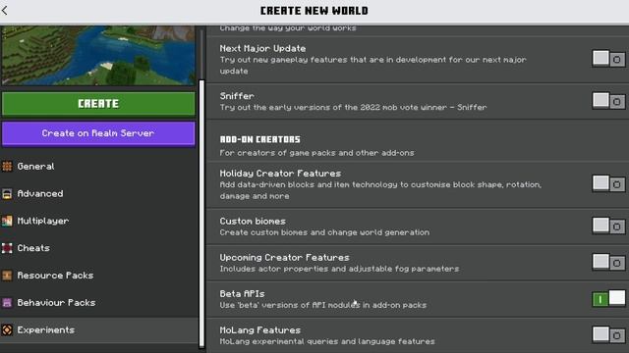Click the 'CREATE NEW WORLD' page title
Image resolution: width=629 pixels, height=353 pixels.
click(314, 11)
